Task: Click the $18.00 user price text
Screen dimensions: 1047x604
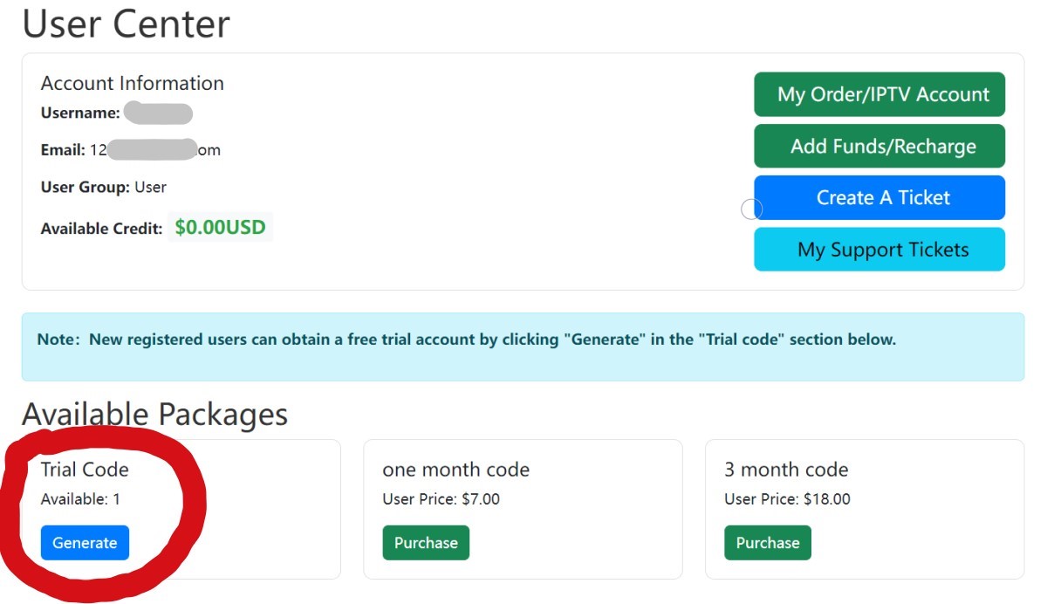Action: point(824,499)
